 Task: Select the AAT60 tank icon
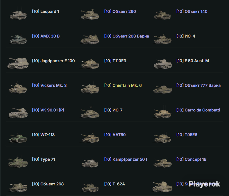point(90,137)
